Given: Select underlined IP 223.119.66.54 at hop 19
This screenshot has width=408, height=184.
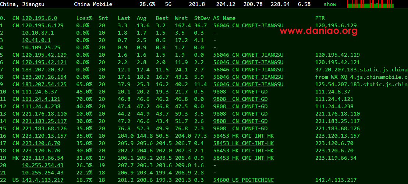Looking at the screenshot, I should 43,158.
